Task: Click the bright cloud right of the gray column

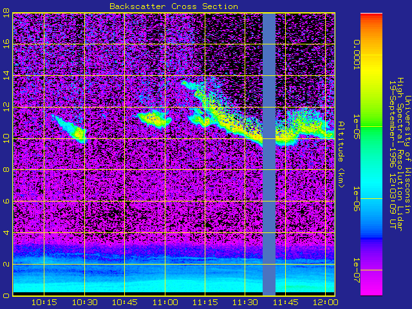Action: [x=304, y=129]
